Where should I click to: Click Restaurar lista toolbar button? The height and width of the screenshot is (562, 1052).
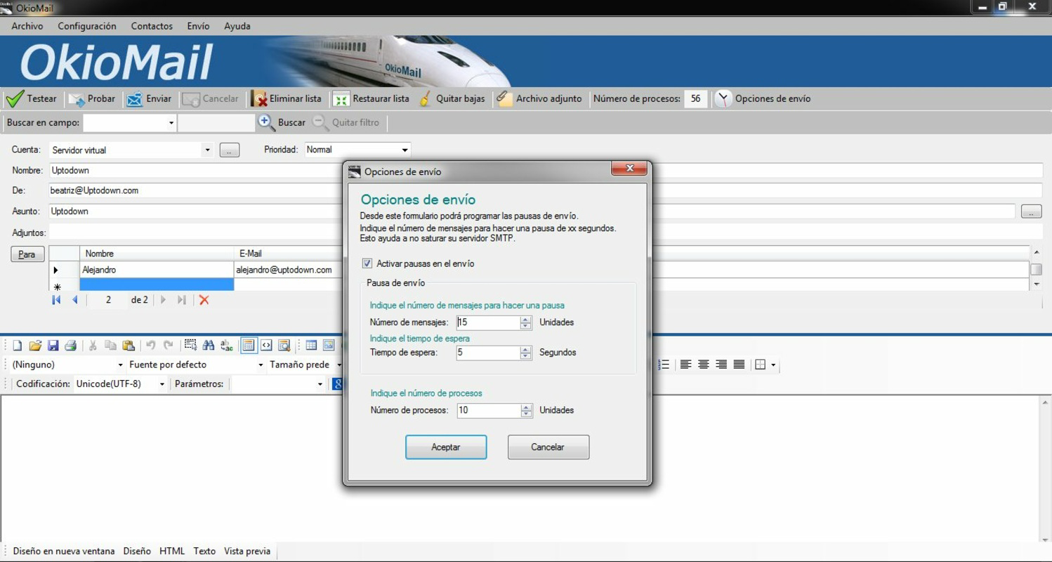pyautogui.click(x=371, y=99)
